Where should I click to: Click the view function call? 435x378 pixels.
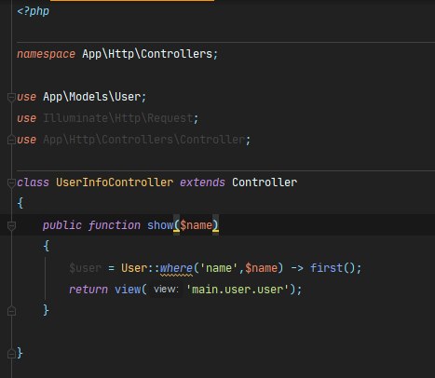click(128, 290)
